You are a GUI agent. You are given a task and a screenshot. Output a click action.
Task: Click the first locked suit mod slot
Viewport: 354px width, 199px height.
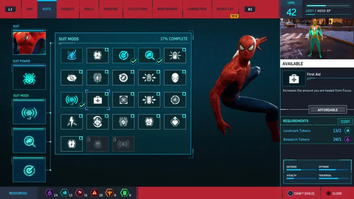click(x=97, y=144)
